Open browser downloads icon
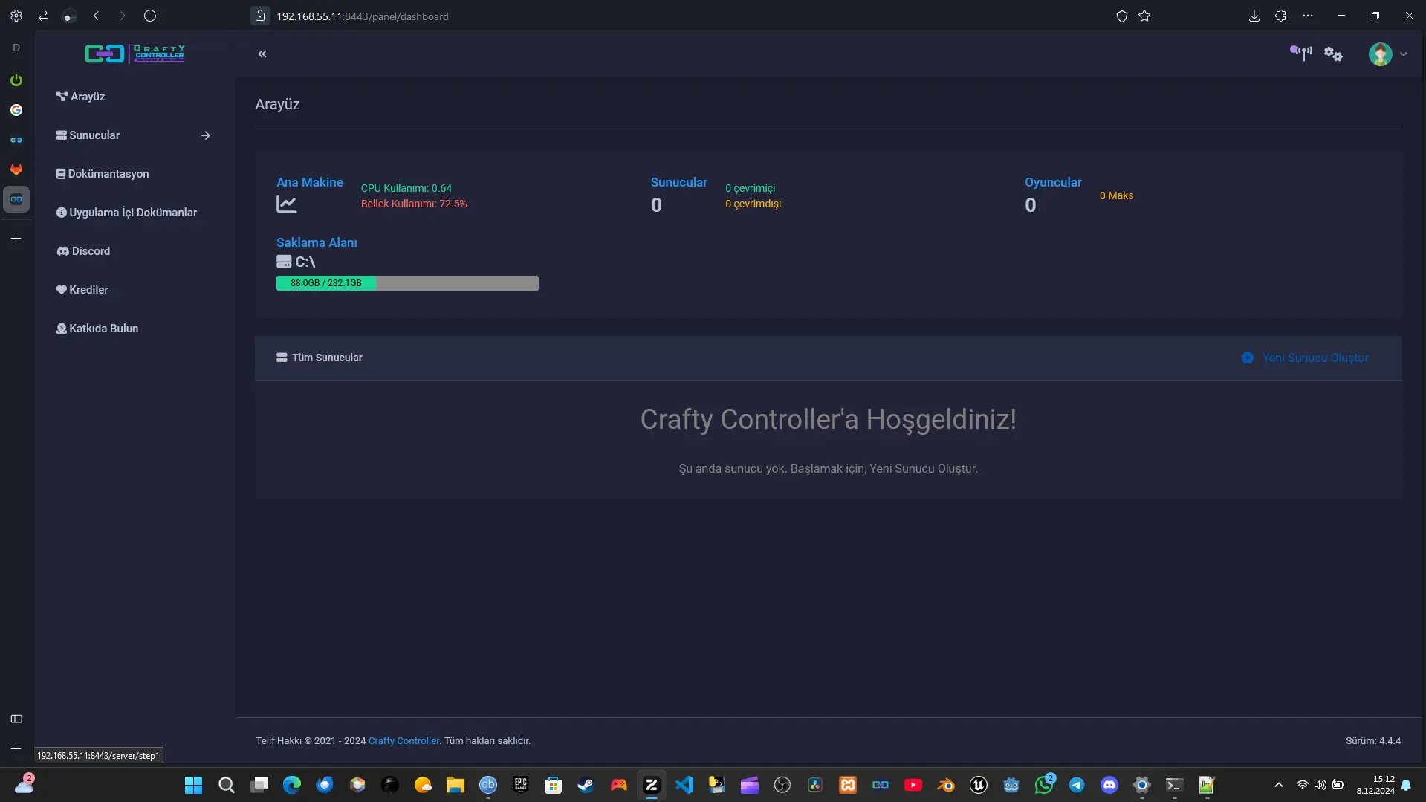The image size is (1426, 802). click(1254, 16)
